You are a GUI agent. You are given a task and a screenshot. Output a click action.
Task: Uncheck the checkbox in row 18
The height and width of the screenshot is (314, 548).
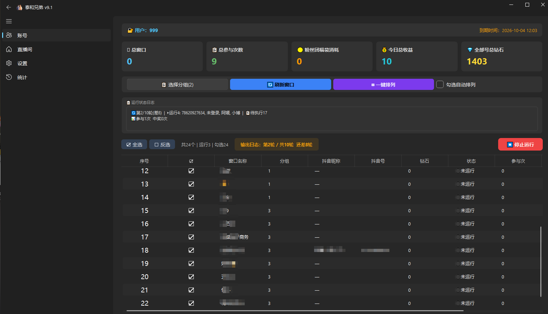click(x=191, y=250)
